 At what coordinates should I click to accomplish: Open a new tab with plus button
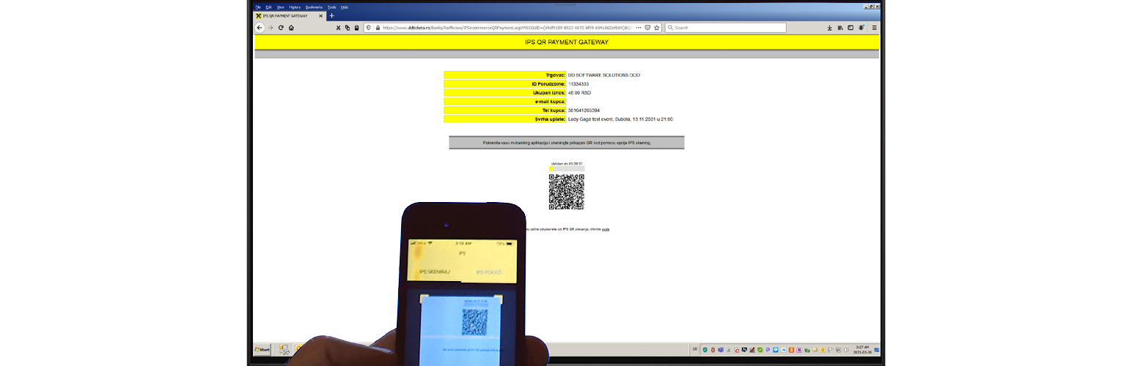click(331, 15)
